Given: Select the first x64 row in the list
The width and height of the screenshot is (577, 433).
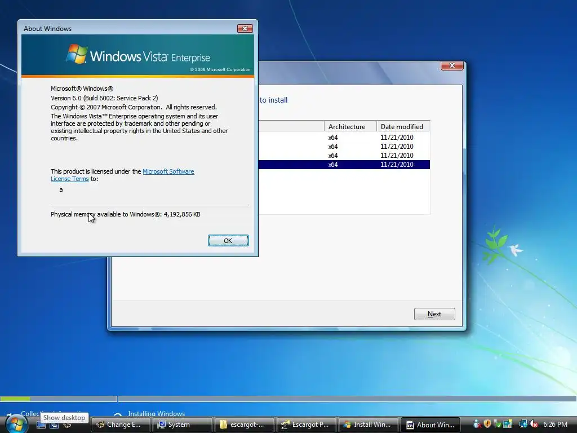Looking at the screenshot, I should 344,138.
